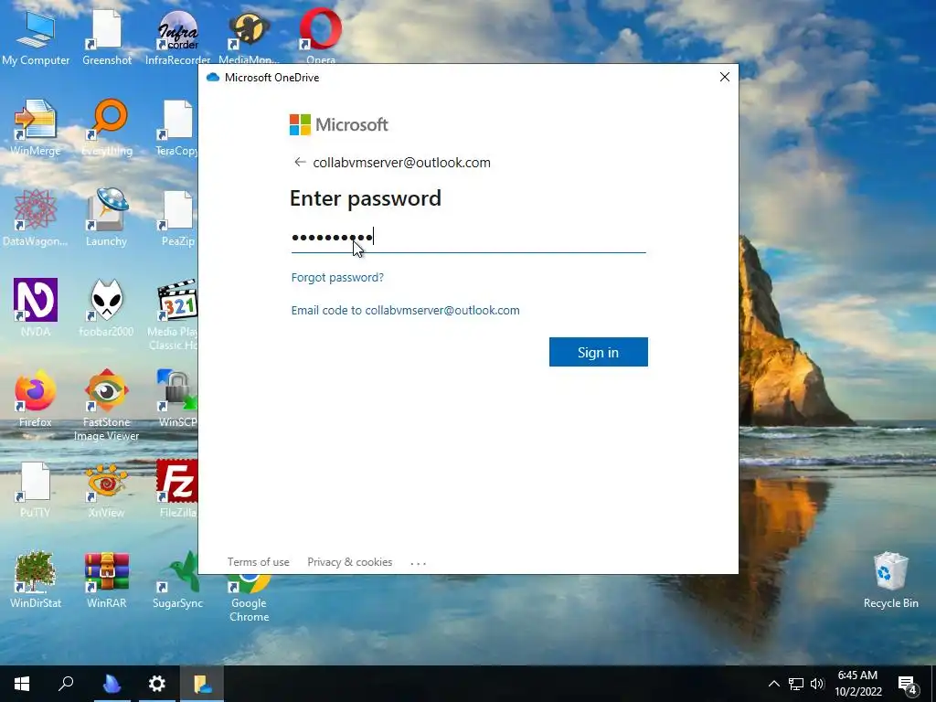Select the WinSCP desktop shortcut
This screenshot has width=936, height=702.
point(177,399)
